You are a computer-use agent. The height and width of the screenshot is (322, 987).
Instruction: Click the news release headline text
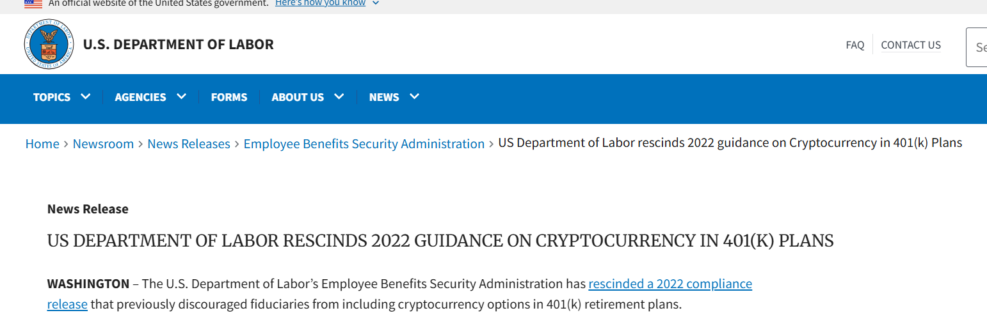[440, 241]
